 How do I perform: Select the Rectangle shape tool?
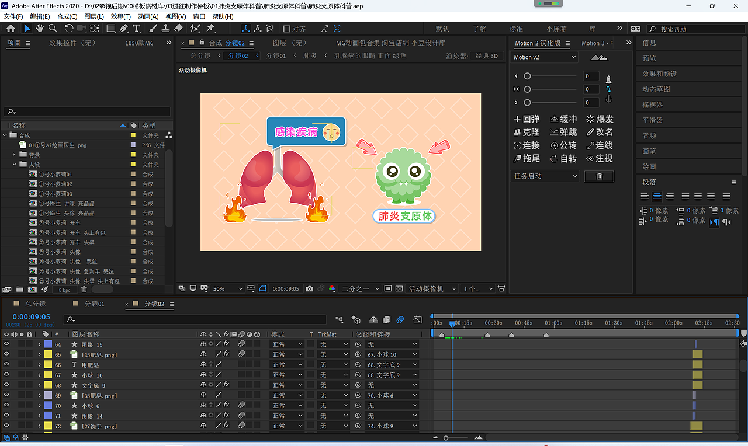(x=110, y=28)
